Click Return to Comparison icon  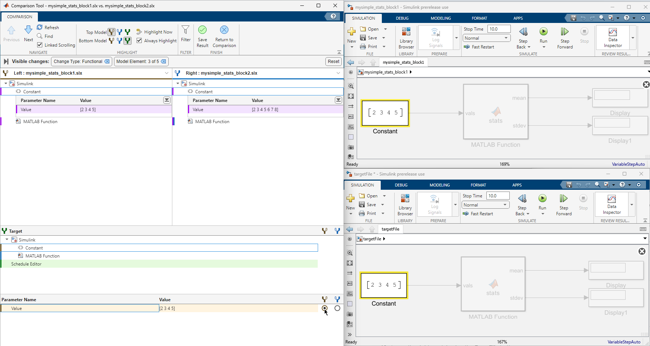[x=224, y=30]
